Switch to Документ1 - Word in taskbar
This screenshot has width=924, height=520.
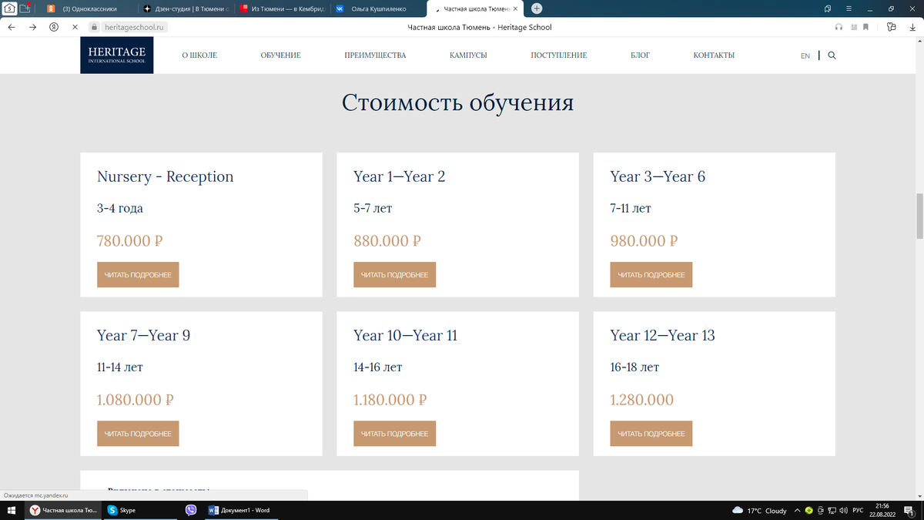(x=242, y=510)
